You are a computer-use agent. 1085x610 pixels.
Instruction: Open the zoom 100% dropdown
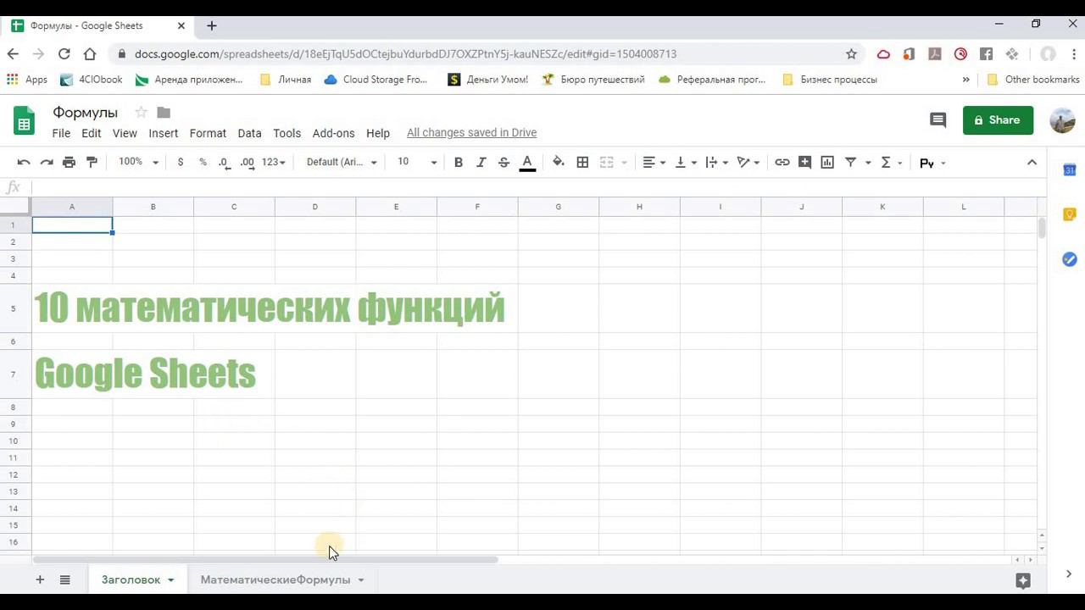(138, 162)
